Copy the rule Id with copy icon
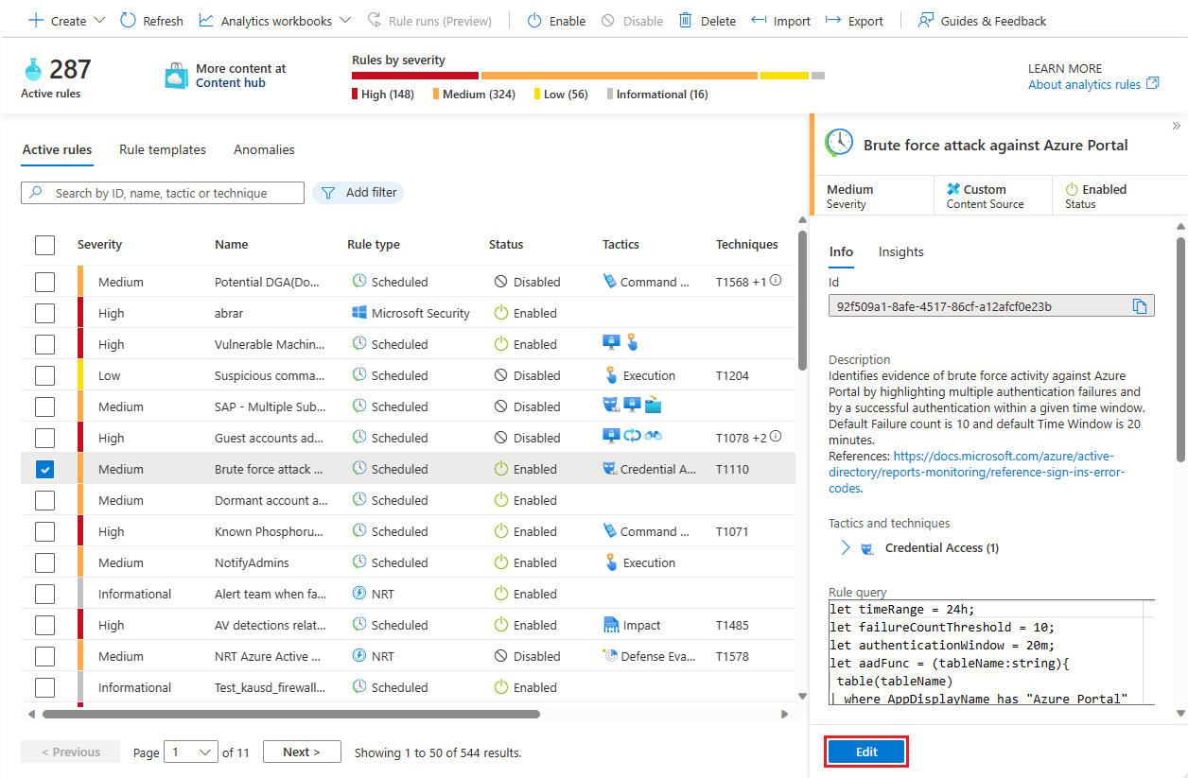 pos(1140,306)
